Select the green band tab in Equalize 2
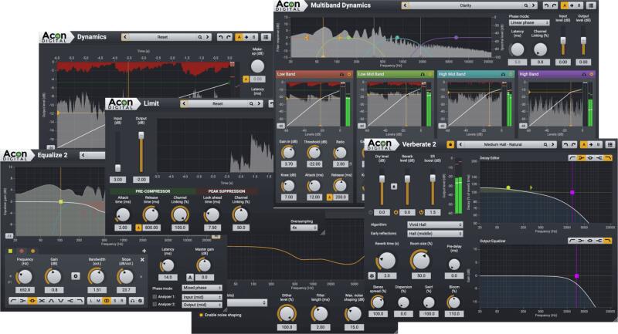The image size is (618, 334). 10,251
